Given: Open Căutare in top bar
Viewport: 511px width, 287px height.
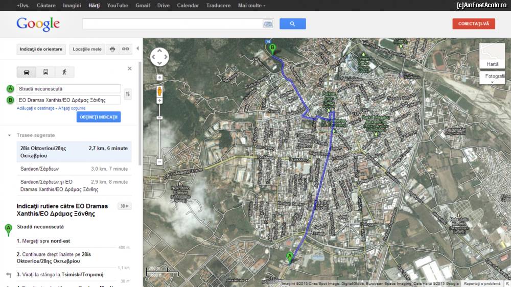Looking at the screenshot, I should [46, 6].
